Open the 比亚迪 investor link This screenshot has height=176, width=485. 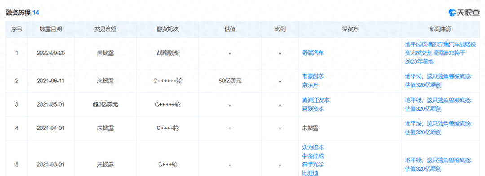(x=310, y=173)
